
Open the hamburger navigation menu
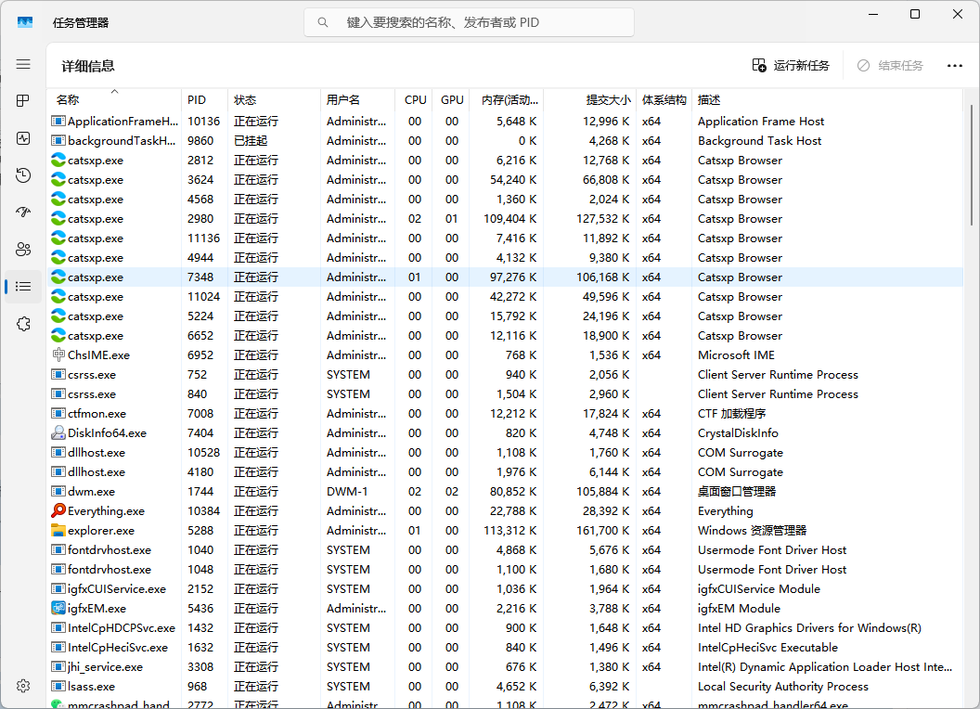[23, 64]
